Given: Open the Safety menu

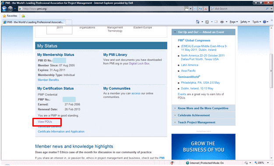Looking at the screenshot, I should click(x=245, y=22).
